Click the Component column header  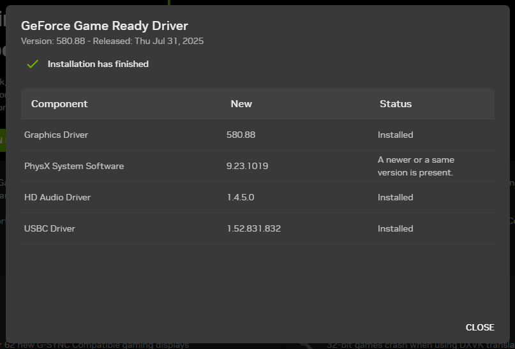(59, 104)
